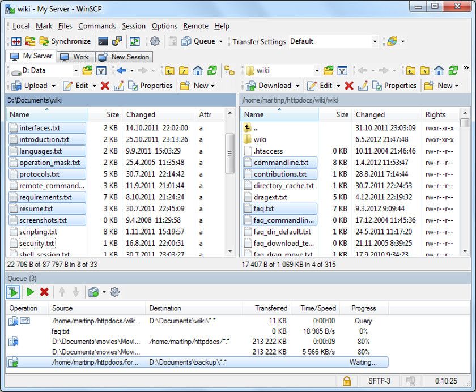Image resolution: width=476 pixels, height=392 pixels.
Task: Open the Local menu
Action: click(x=21, y=26)
